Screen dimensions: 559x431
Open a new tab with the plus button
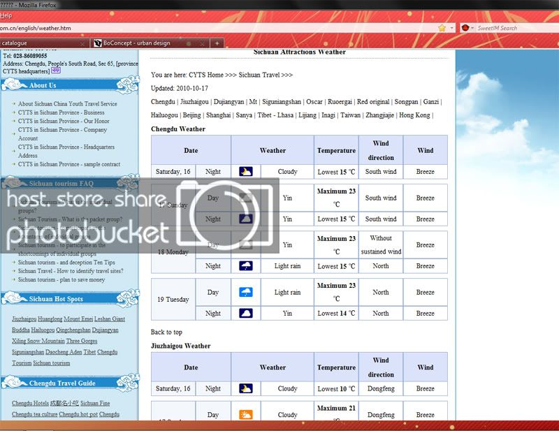point(217,43)
